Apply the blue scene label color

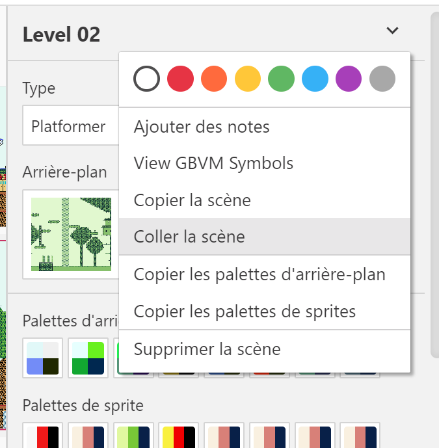(315, 79)
